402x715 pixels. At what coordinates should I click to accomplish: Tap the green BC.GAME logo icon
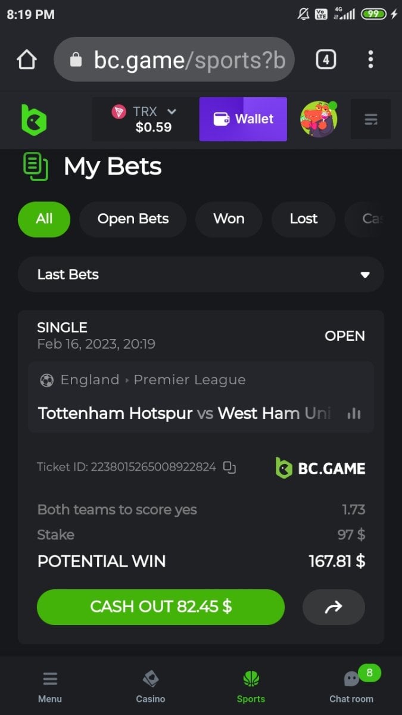click(x=34, y=119)
